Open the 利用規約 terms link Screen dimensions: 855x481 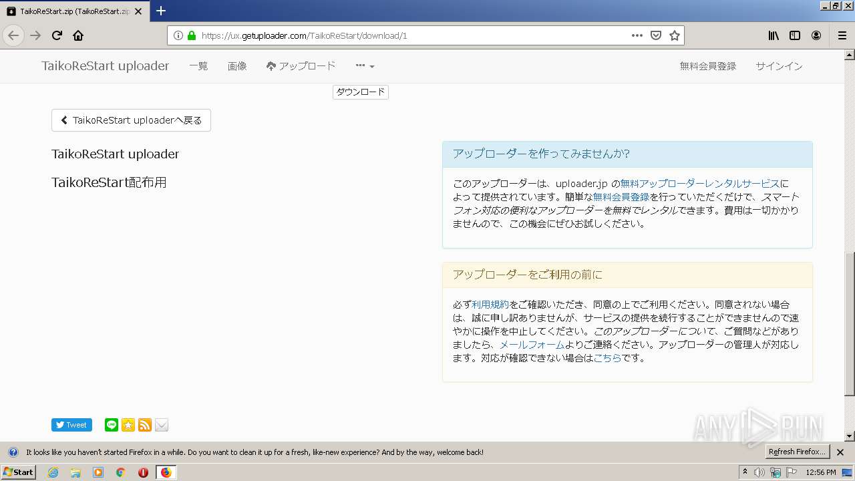490,304
